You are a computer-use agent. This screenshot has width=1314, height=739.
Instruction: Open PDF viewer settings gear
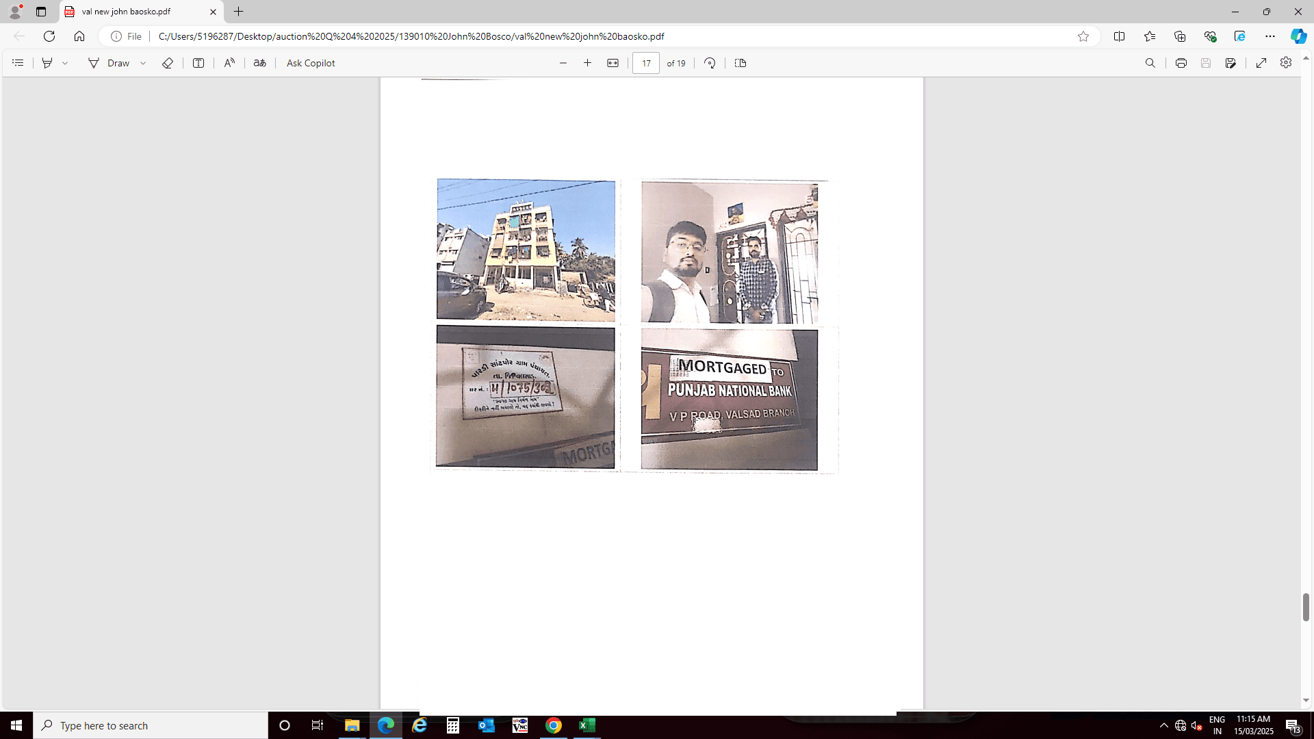point(1286,63)
